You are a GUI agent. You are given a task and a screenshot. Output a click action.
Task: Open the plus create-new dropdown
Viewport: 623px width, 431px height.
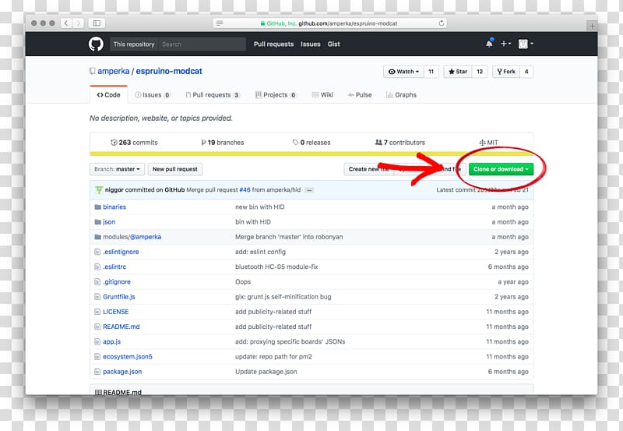505,44
